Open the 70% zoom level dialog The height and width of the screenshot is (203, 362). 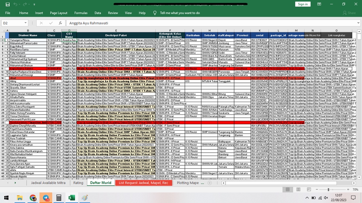click(355, 189)
